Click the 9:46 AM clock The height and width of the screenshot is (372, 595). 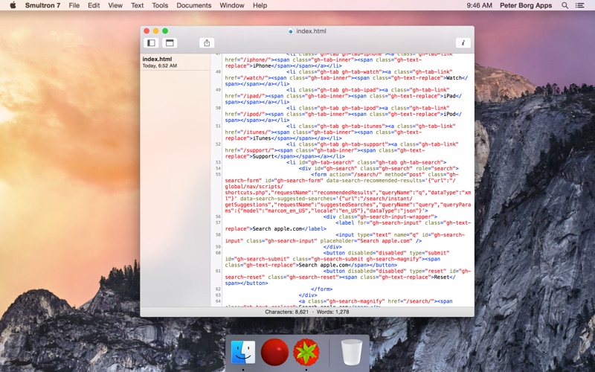[x=479, y=5]
